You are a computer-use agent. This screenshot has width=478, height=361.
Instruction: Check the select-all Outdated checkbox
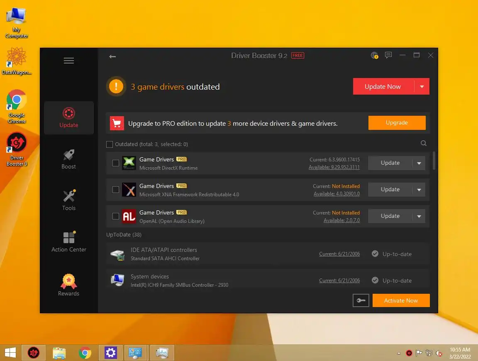pyautogui.click(x=110, y=144)
